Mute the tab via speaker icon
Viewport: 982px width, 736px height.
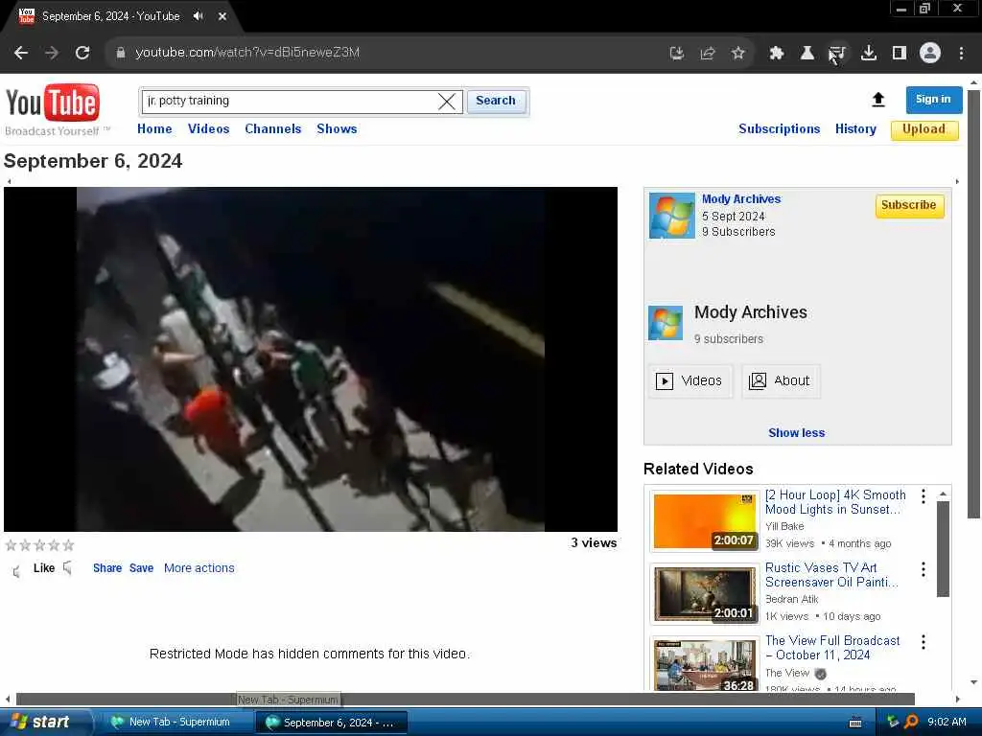(x=199, y=16)
